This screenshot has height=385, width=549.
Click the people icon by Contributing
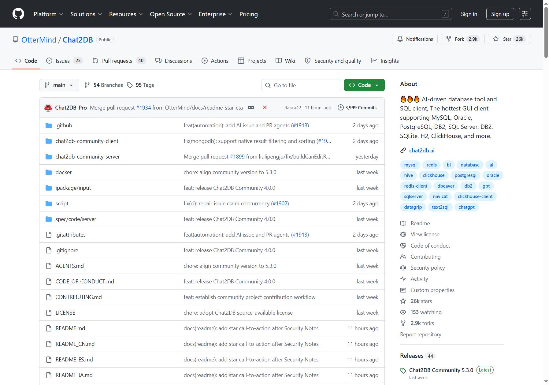(x=403, y=257)
